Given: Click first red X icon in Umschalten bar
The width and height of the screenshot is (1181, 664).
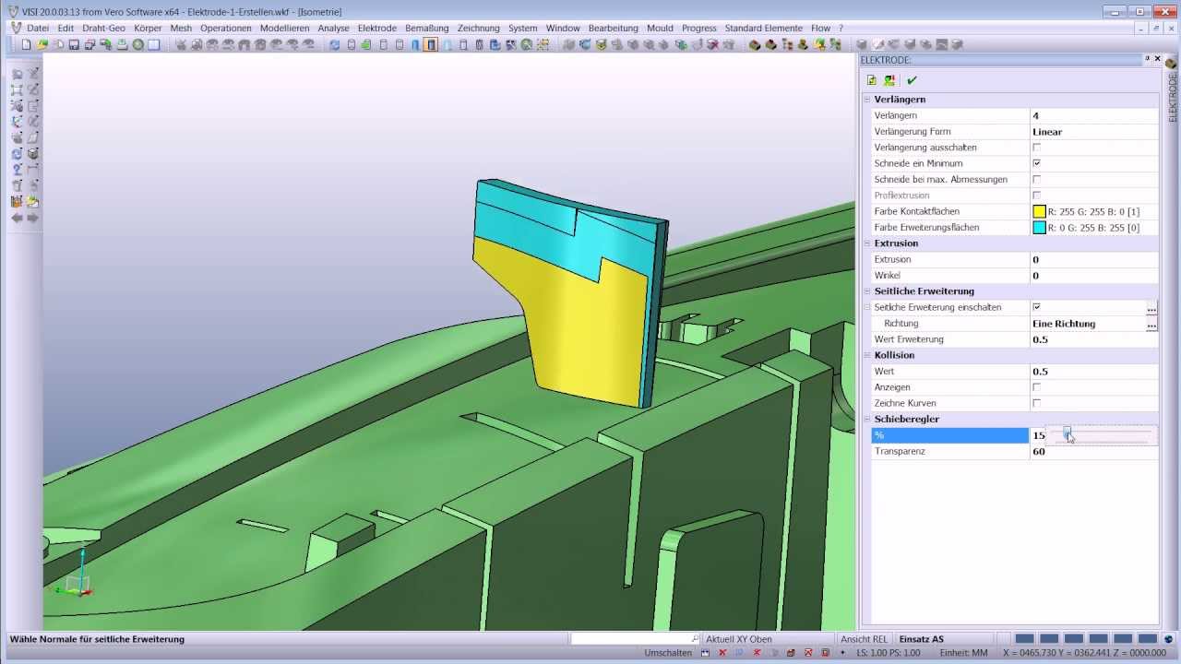Looking at the screenshot, I should (x=722, y=653).
